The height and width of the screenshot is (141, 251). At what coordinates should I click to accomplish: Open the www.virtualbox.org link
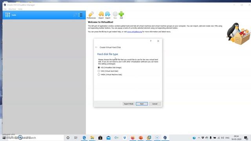click(135, 32)
